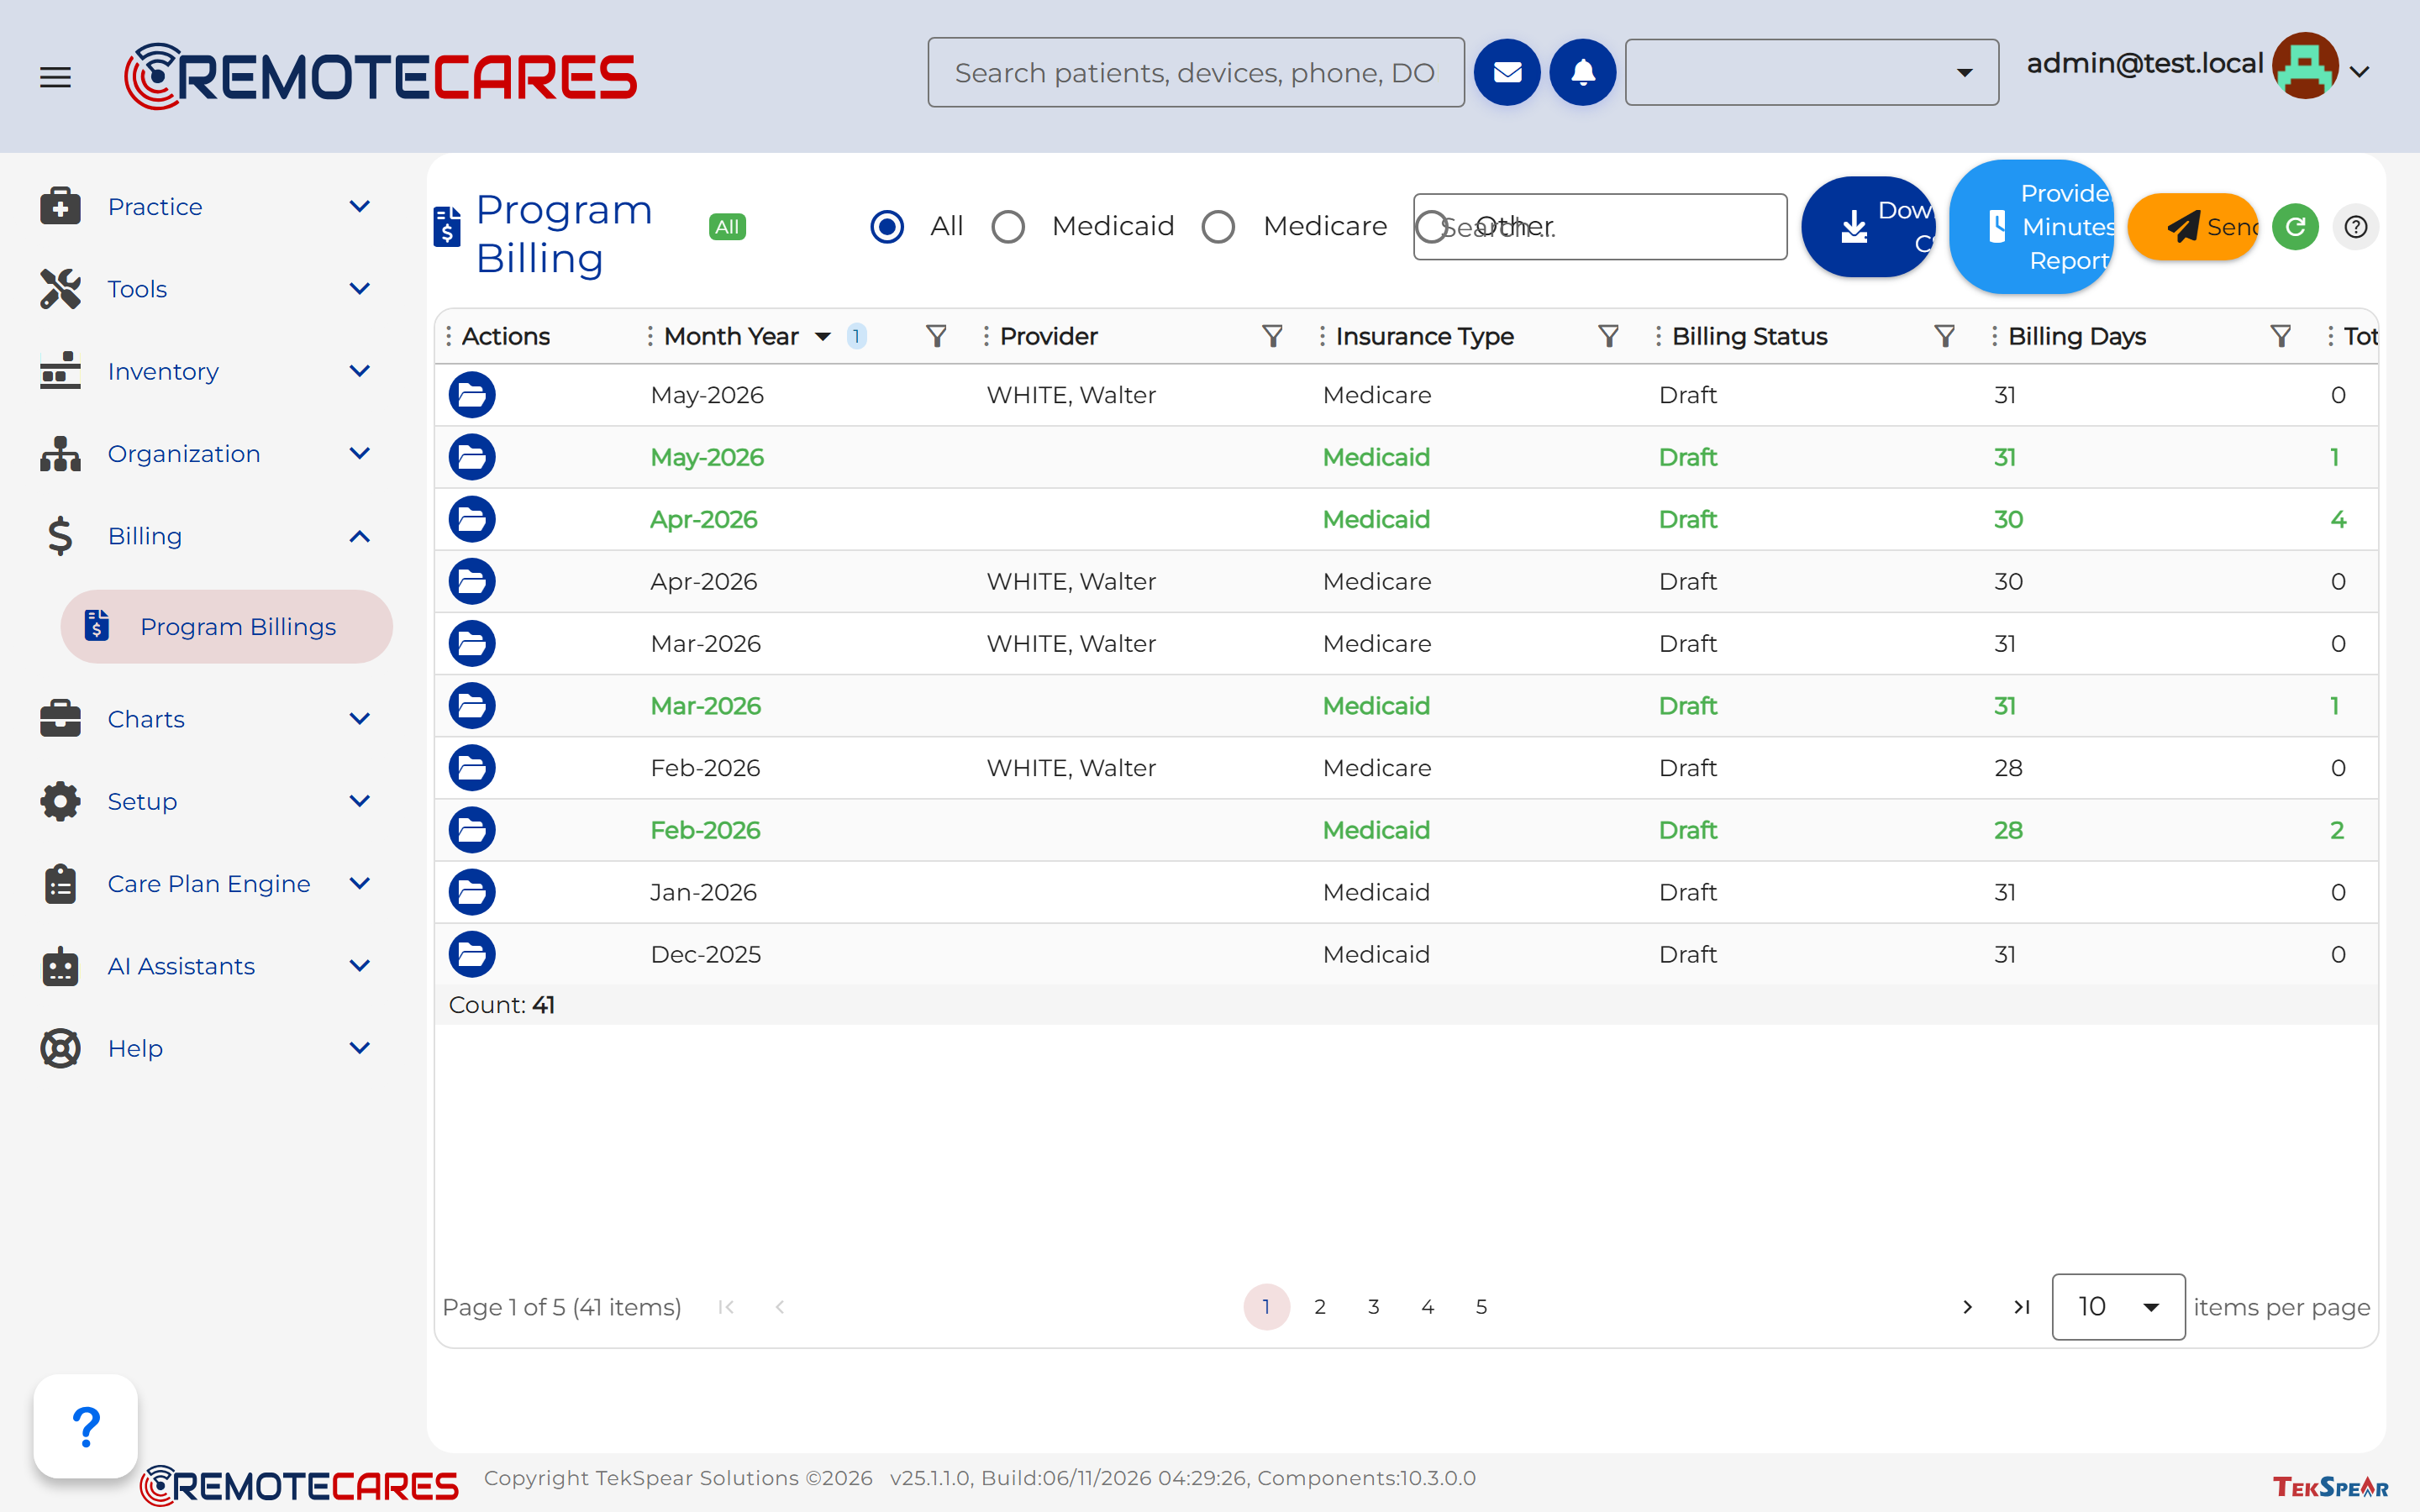Open the mail messages icon
The height and width of the screenshot is (1512, 2420).
(1507, 72)
